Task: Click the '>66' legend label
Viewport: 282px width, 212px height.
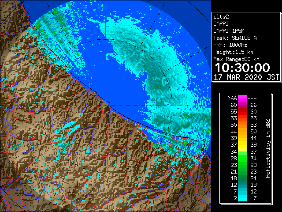Action: [232, 98]
